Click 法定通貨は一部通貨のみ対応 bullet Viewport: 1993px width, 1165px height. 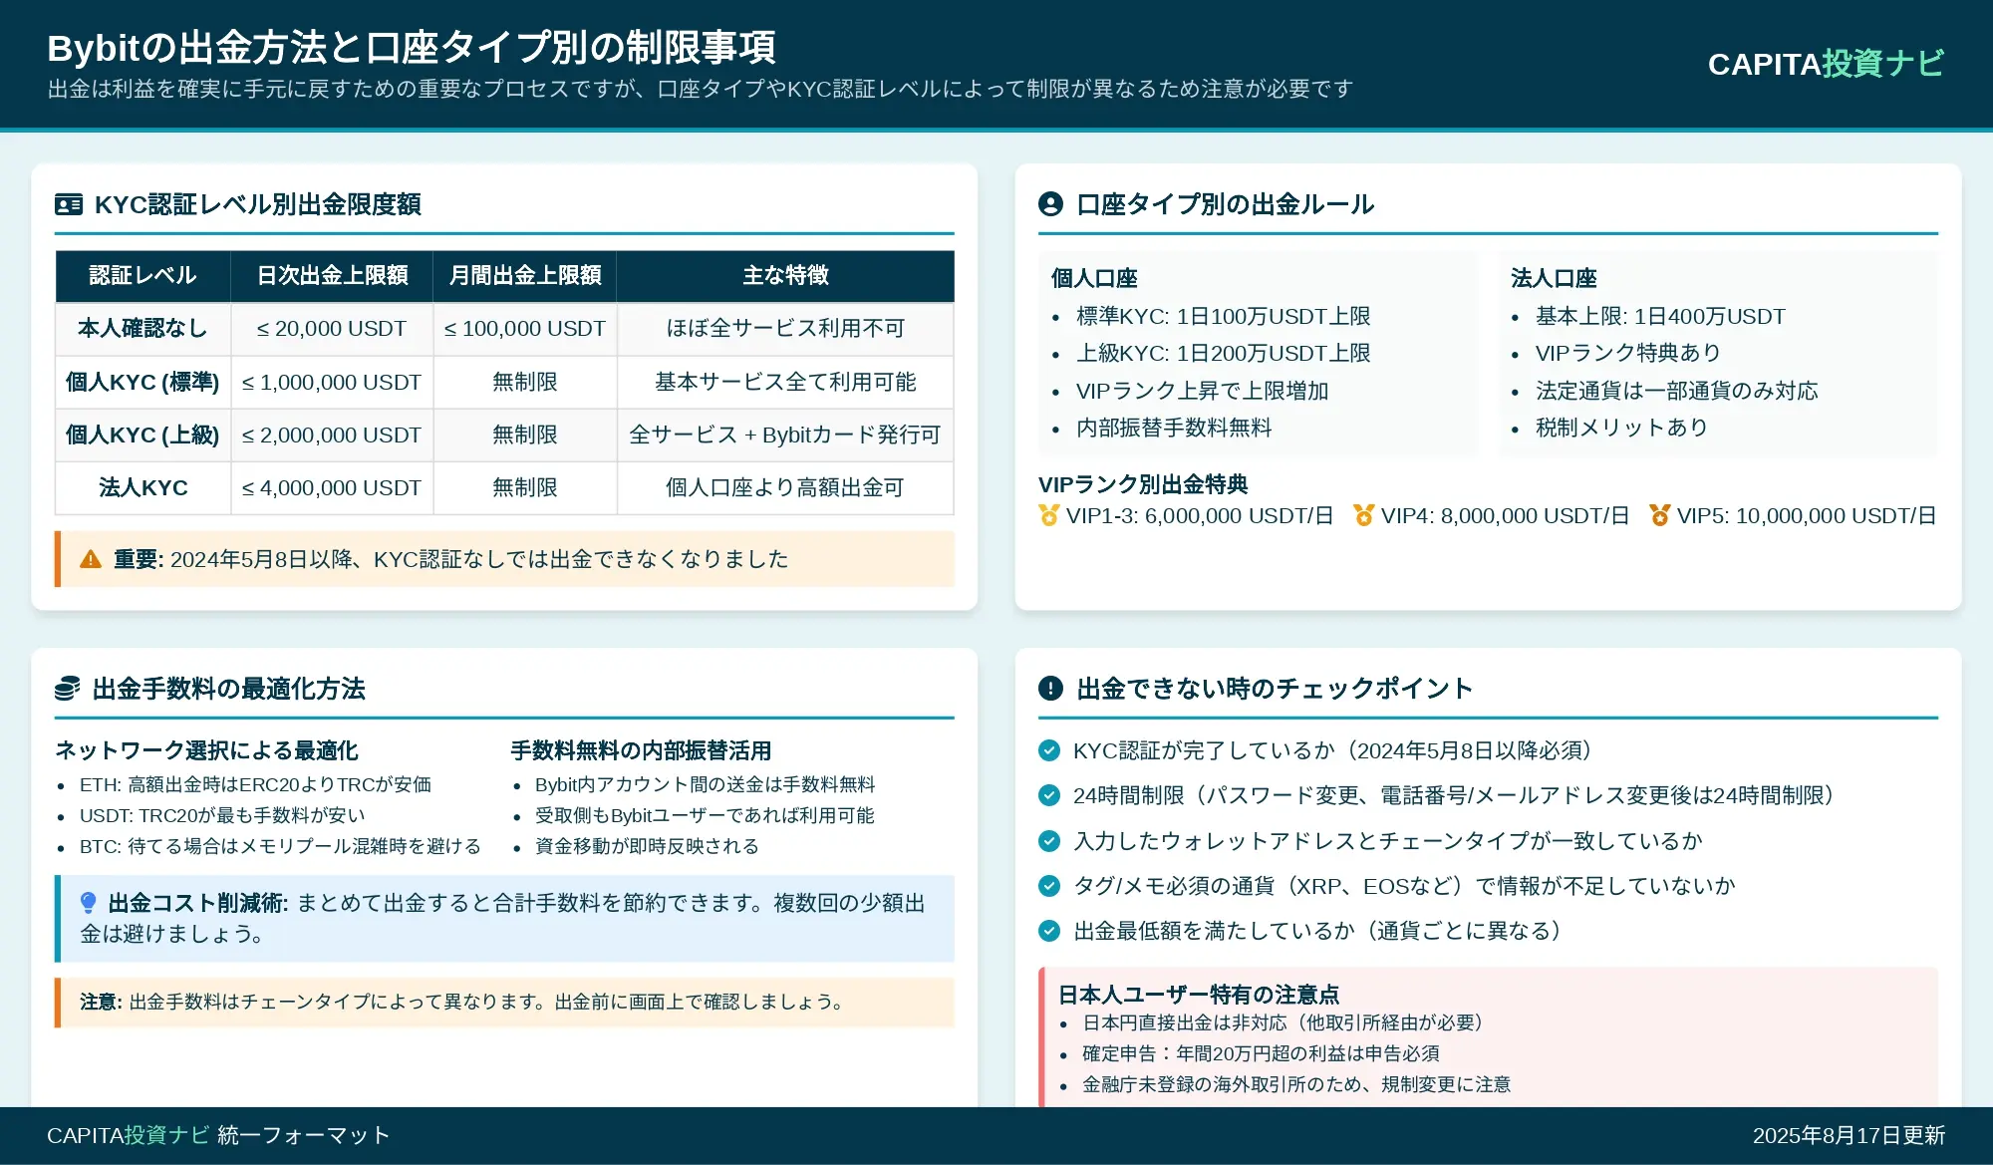[1677, 392]
